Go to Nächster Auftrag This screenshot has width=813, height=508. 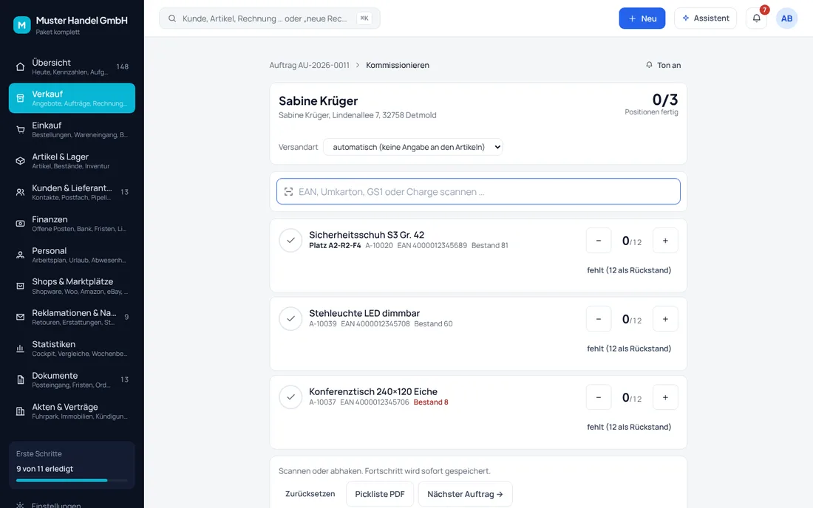point(465,494)
